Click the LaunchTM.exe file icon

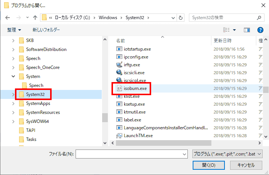119,136
